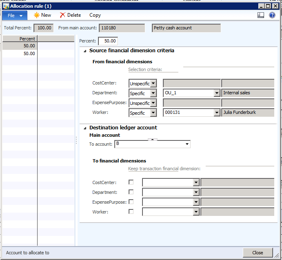The width and height of the screenshot is (282, 260).
Task: Open the Help question mark icon
Action: (272, 15)
